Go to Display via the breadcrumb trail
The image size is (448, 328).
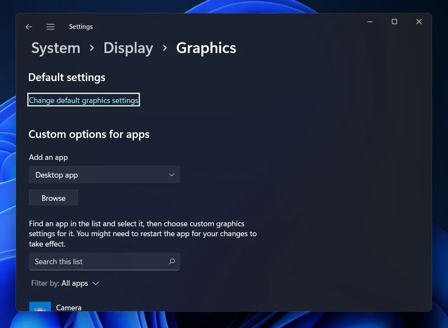[x=128, y=48]
